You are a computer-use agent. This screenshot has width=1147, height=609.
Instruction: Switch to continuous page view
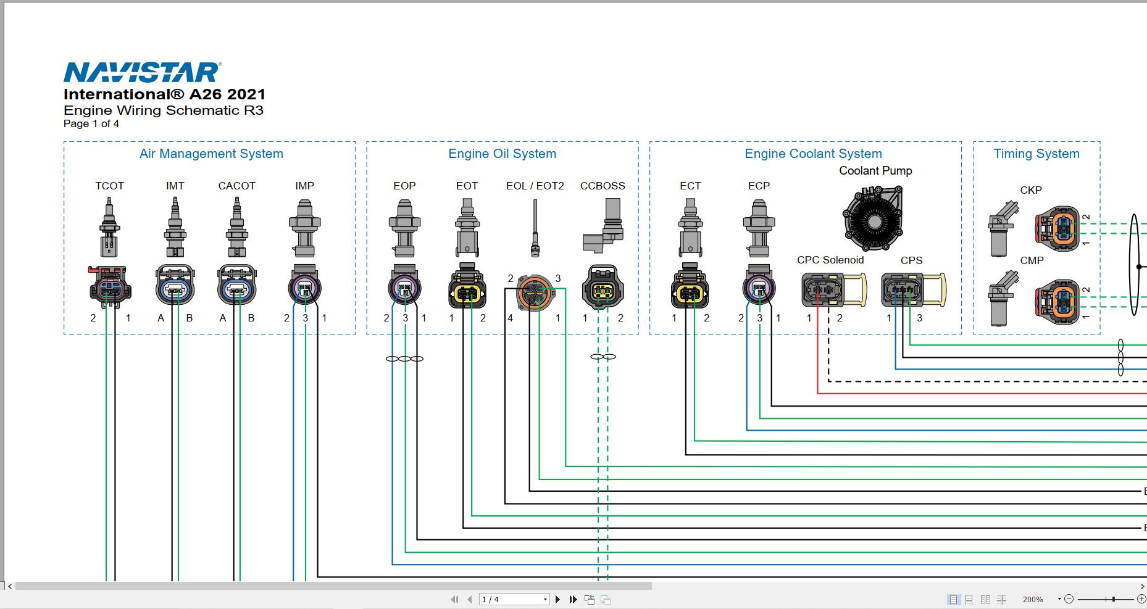click(969, 599)
